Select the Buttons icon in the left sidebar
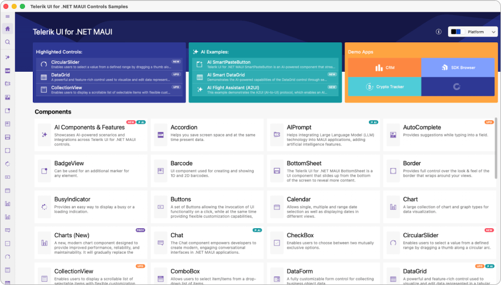Viewport: 501px width, 285px height. [x=8, y=177]
